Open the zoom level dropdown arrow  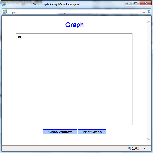(144, 149)
